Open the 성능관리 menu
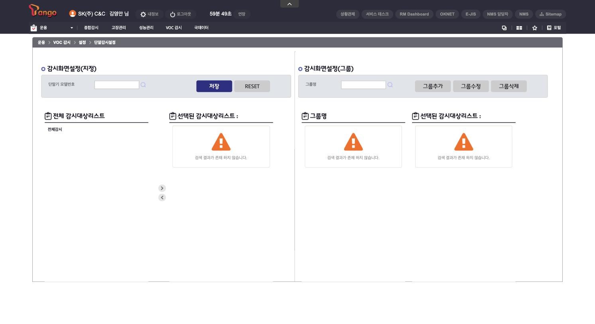The image size is (595, 324). point(146,28)
